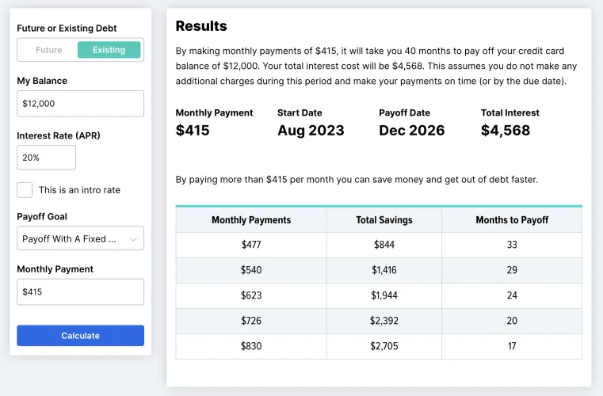
Task: Click the Monthly Payment input field
Action: (x=80, y=292)
